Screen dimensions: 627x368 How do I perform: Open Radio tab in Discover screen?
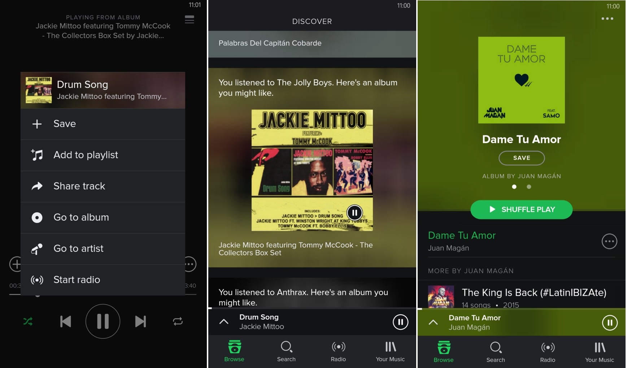coord(338,351)
